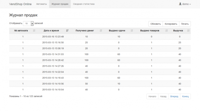The width and height of the screenshot is (200, 112).
Task: Jump to last page with Конец
Action: (185, 97)
